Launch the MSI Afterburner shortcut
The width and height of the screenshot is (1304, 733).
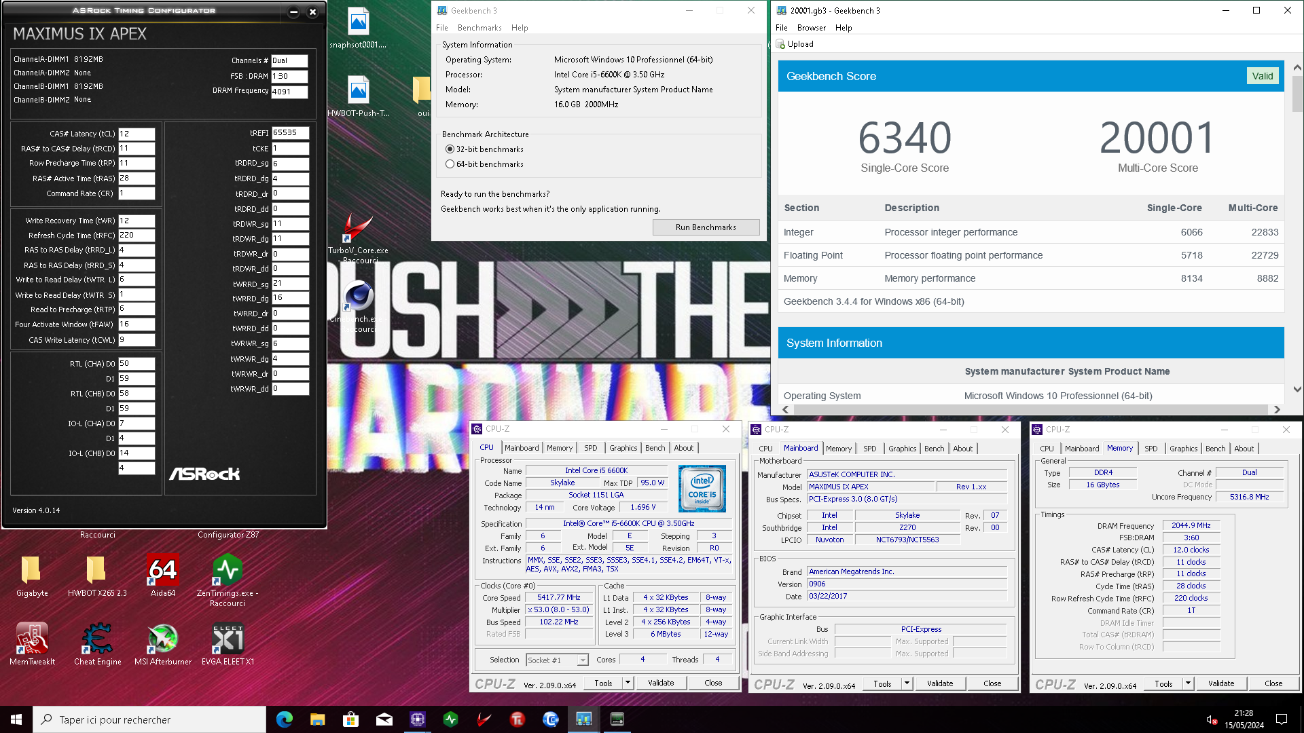pos(163,644)
